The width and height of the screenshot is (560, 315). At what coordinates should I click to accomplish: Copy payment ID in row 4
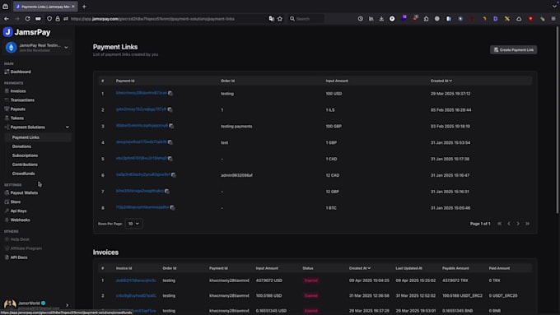click(170, 142)
